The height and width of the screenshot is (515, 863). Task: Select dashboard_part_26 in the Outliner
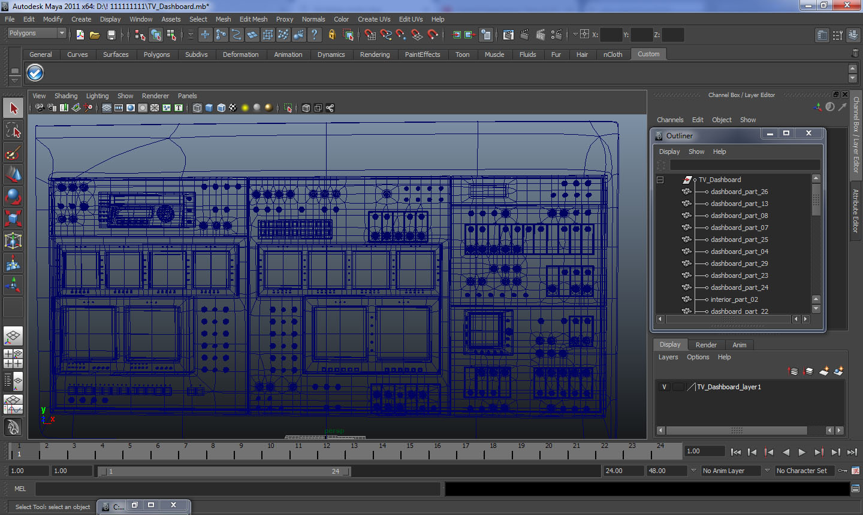pyautogui.click(x=739, y=192)
